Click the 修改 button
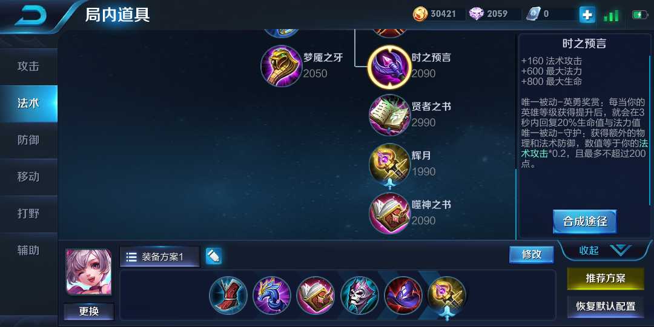 pos(532,254)
